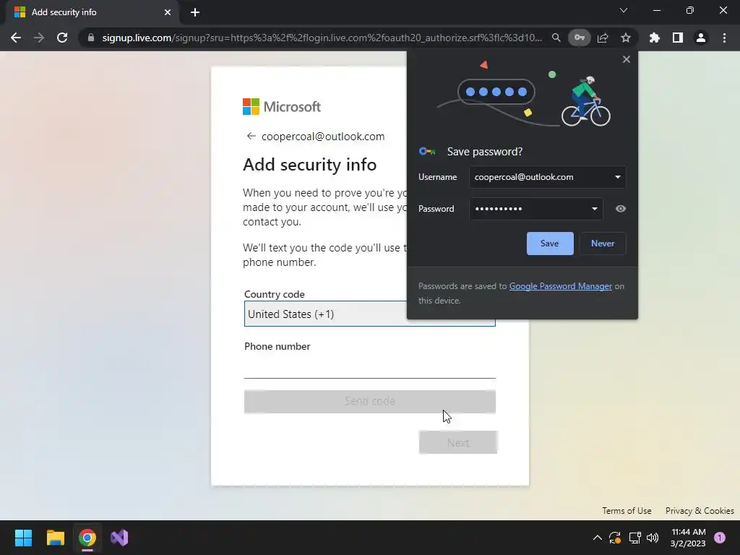The width and height of the screenshot is (740, 555).
Task: Focus the Phone number field
Action: [369, 368]
